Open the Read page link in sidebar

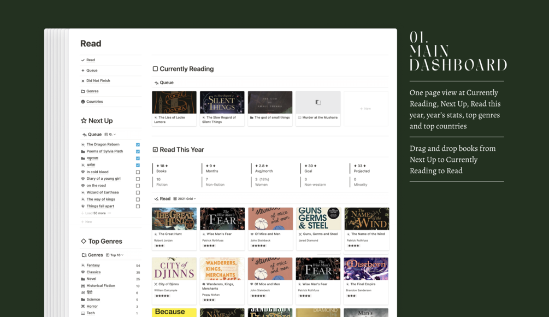click(91, 60)
